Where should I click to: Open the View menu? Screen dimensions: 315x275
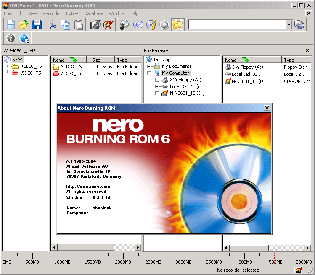(33, 13)
